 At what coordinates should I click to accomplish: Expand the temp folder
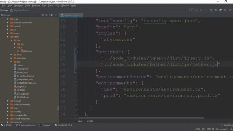(x=8, y=33)
